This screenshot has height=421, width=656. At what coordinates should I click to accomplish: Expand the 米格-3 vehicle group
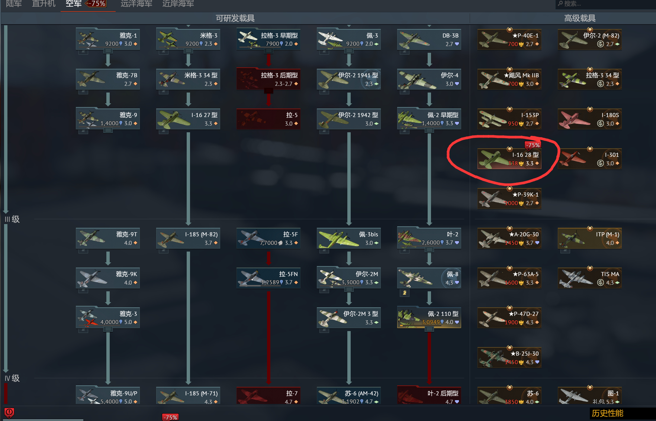(188, 51)
